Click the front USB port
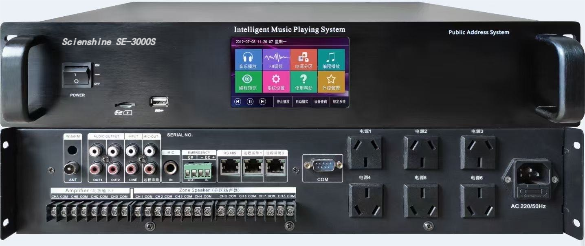Image resolution: width=585 pixels, height=246 pixels. (159, 102)
